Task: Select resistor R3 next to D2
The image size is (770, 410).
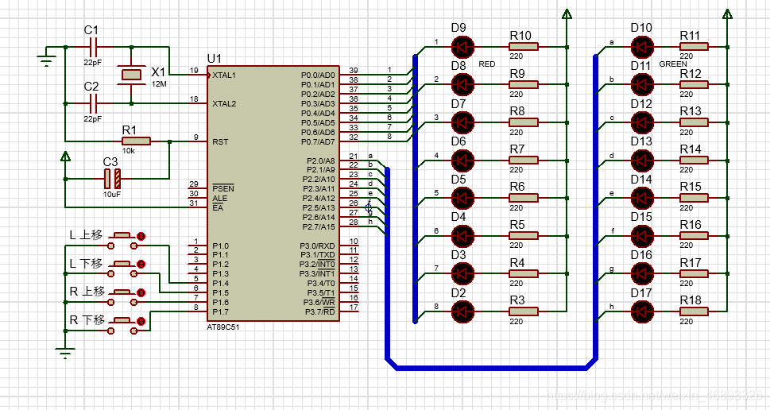Action: (x=523, y=311)
